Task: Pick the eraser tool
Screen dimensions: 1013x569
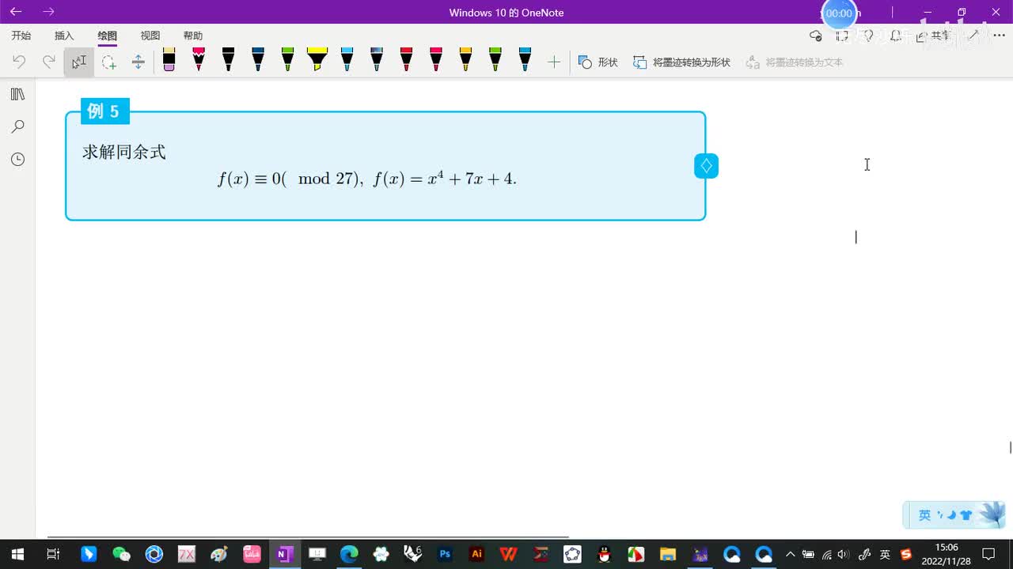Action: click(169, 60)
